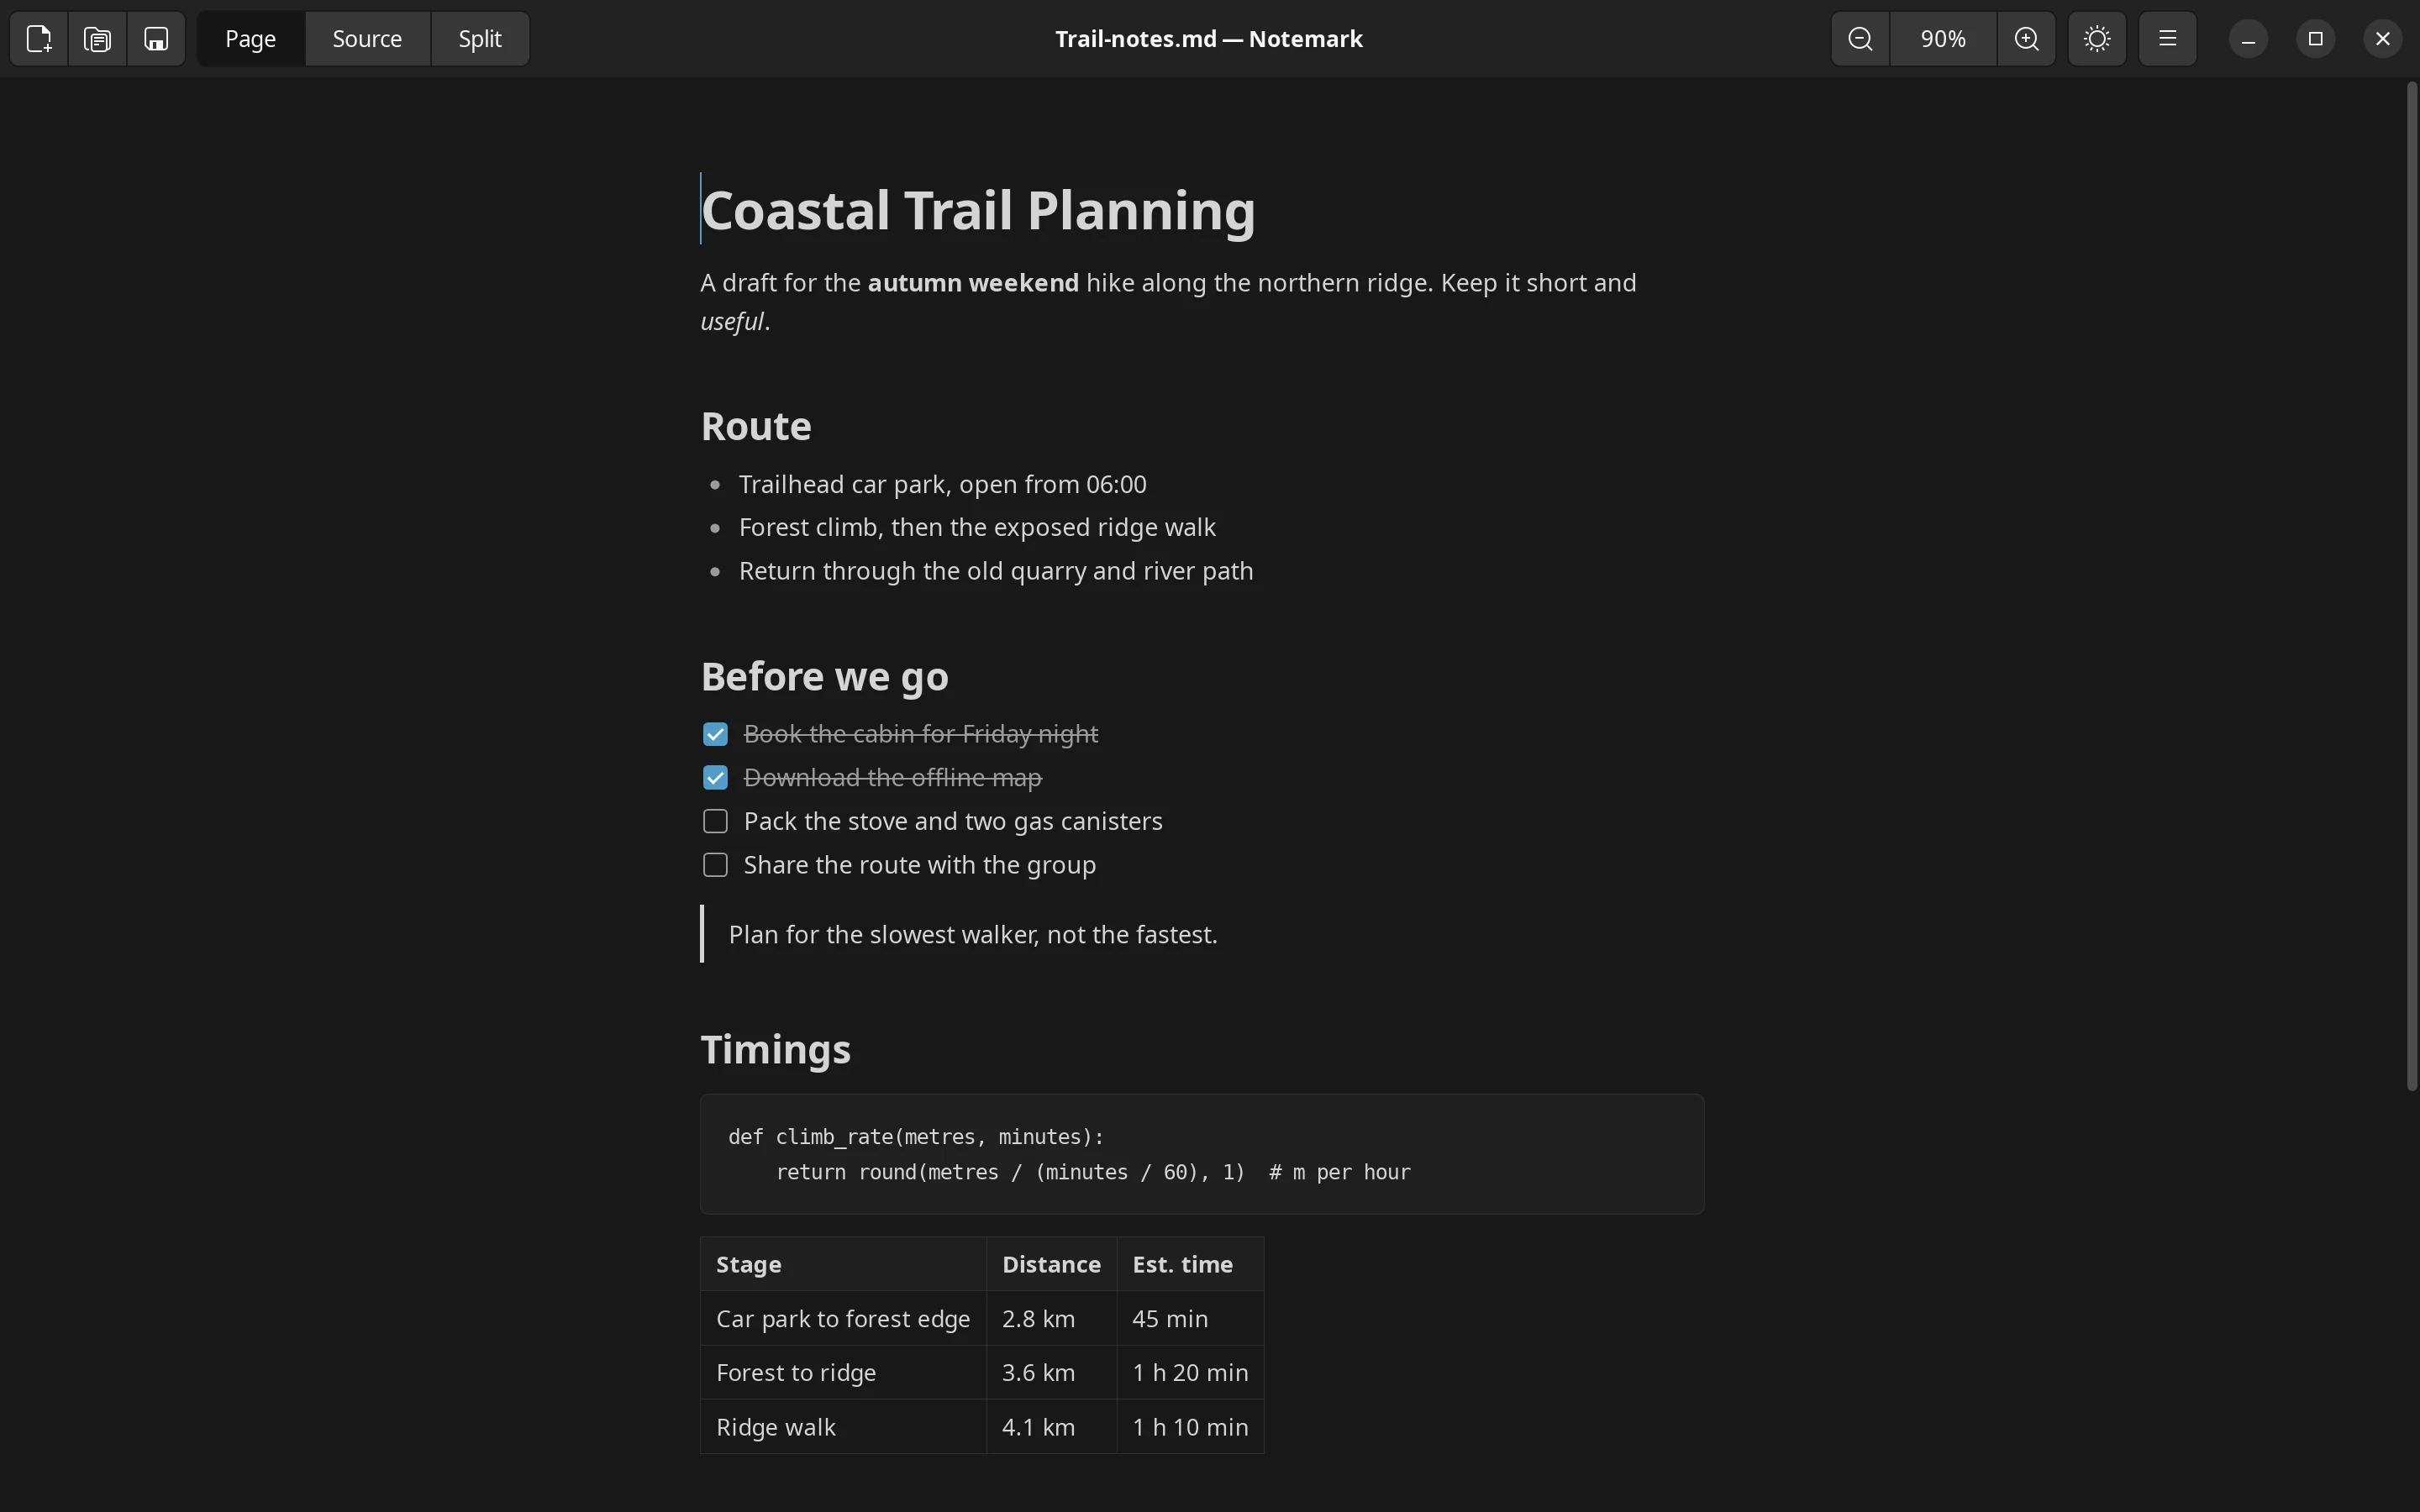Uncheck 'Download the offline map' task

click(x=715, y=778)
